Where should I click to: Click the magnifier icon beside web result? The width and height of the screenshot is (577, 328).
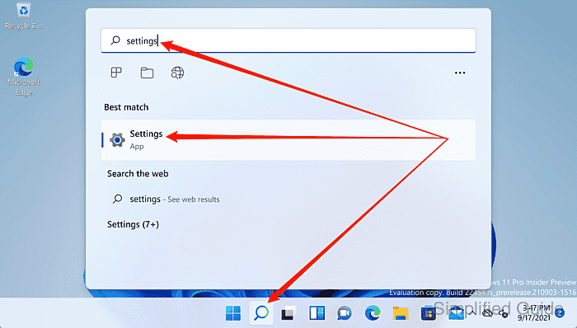click(x=117, y=199)
